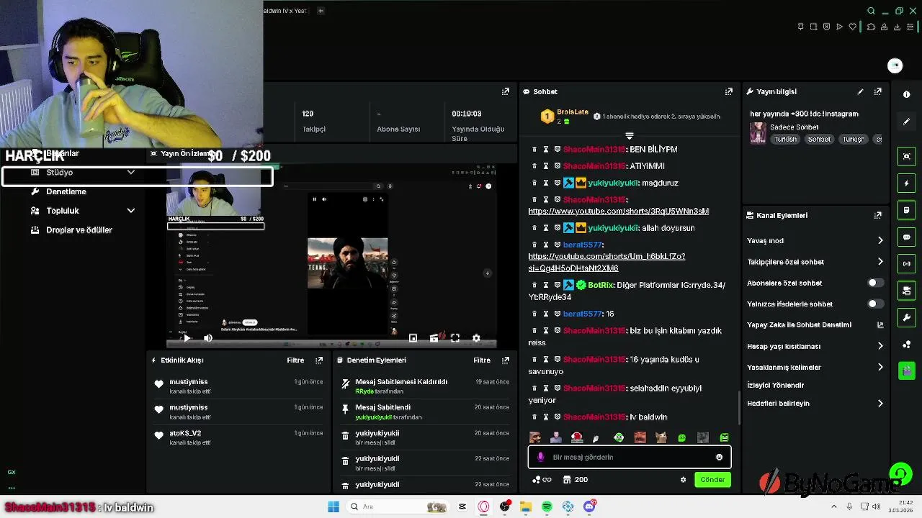This screenshot has width=922, height=518.
Task: Pop out the Yayın bilgisi panel
Action: [877, 91]
